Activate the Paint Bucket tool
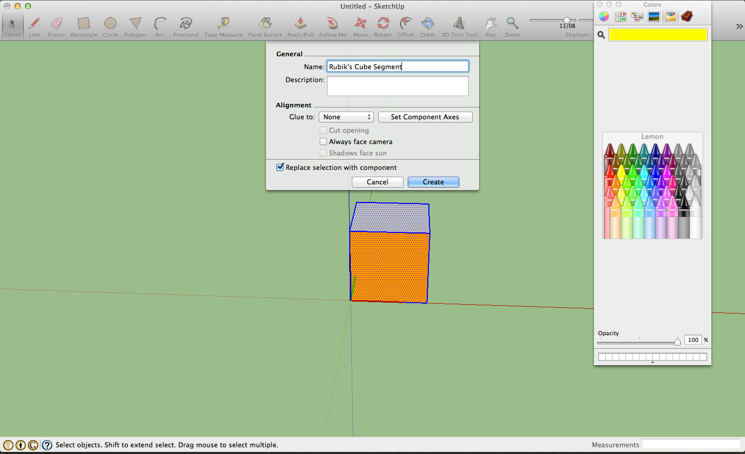 (x=265, y=23)
